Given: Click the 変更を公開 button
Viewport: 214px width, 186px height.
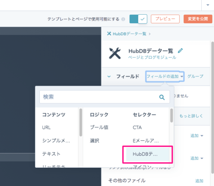Looking at the screenshot, I should click(198, 19).
